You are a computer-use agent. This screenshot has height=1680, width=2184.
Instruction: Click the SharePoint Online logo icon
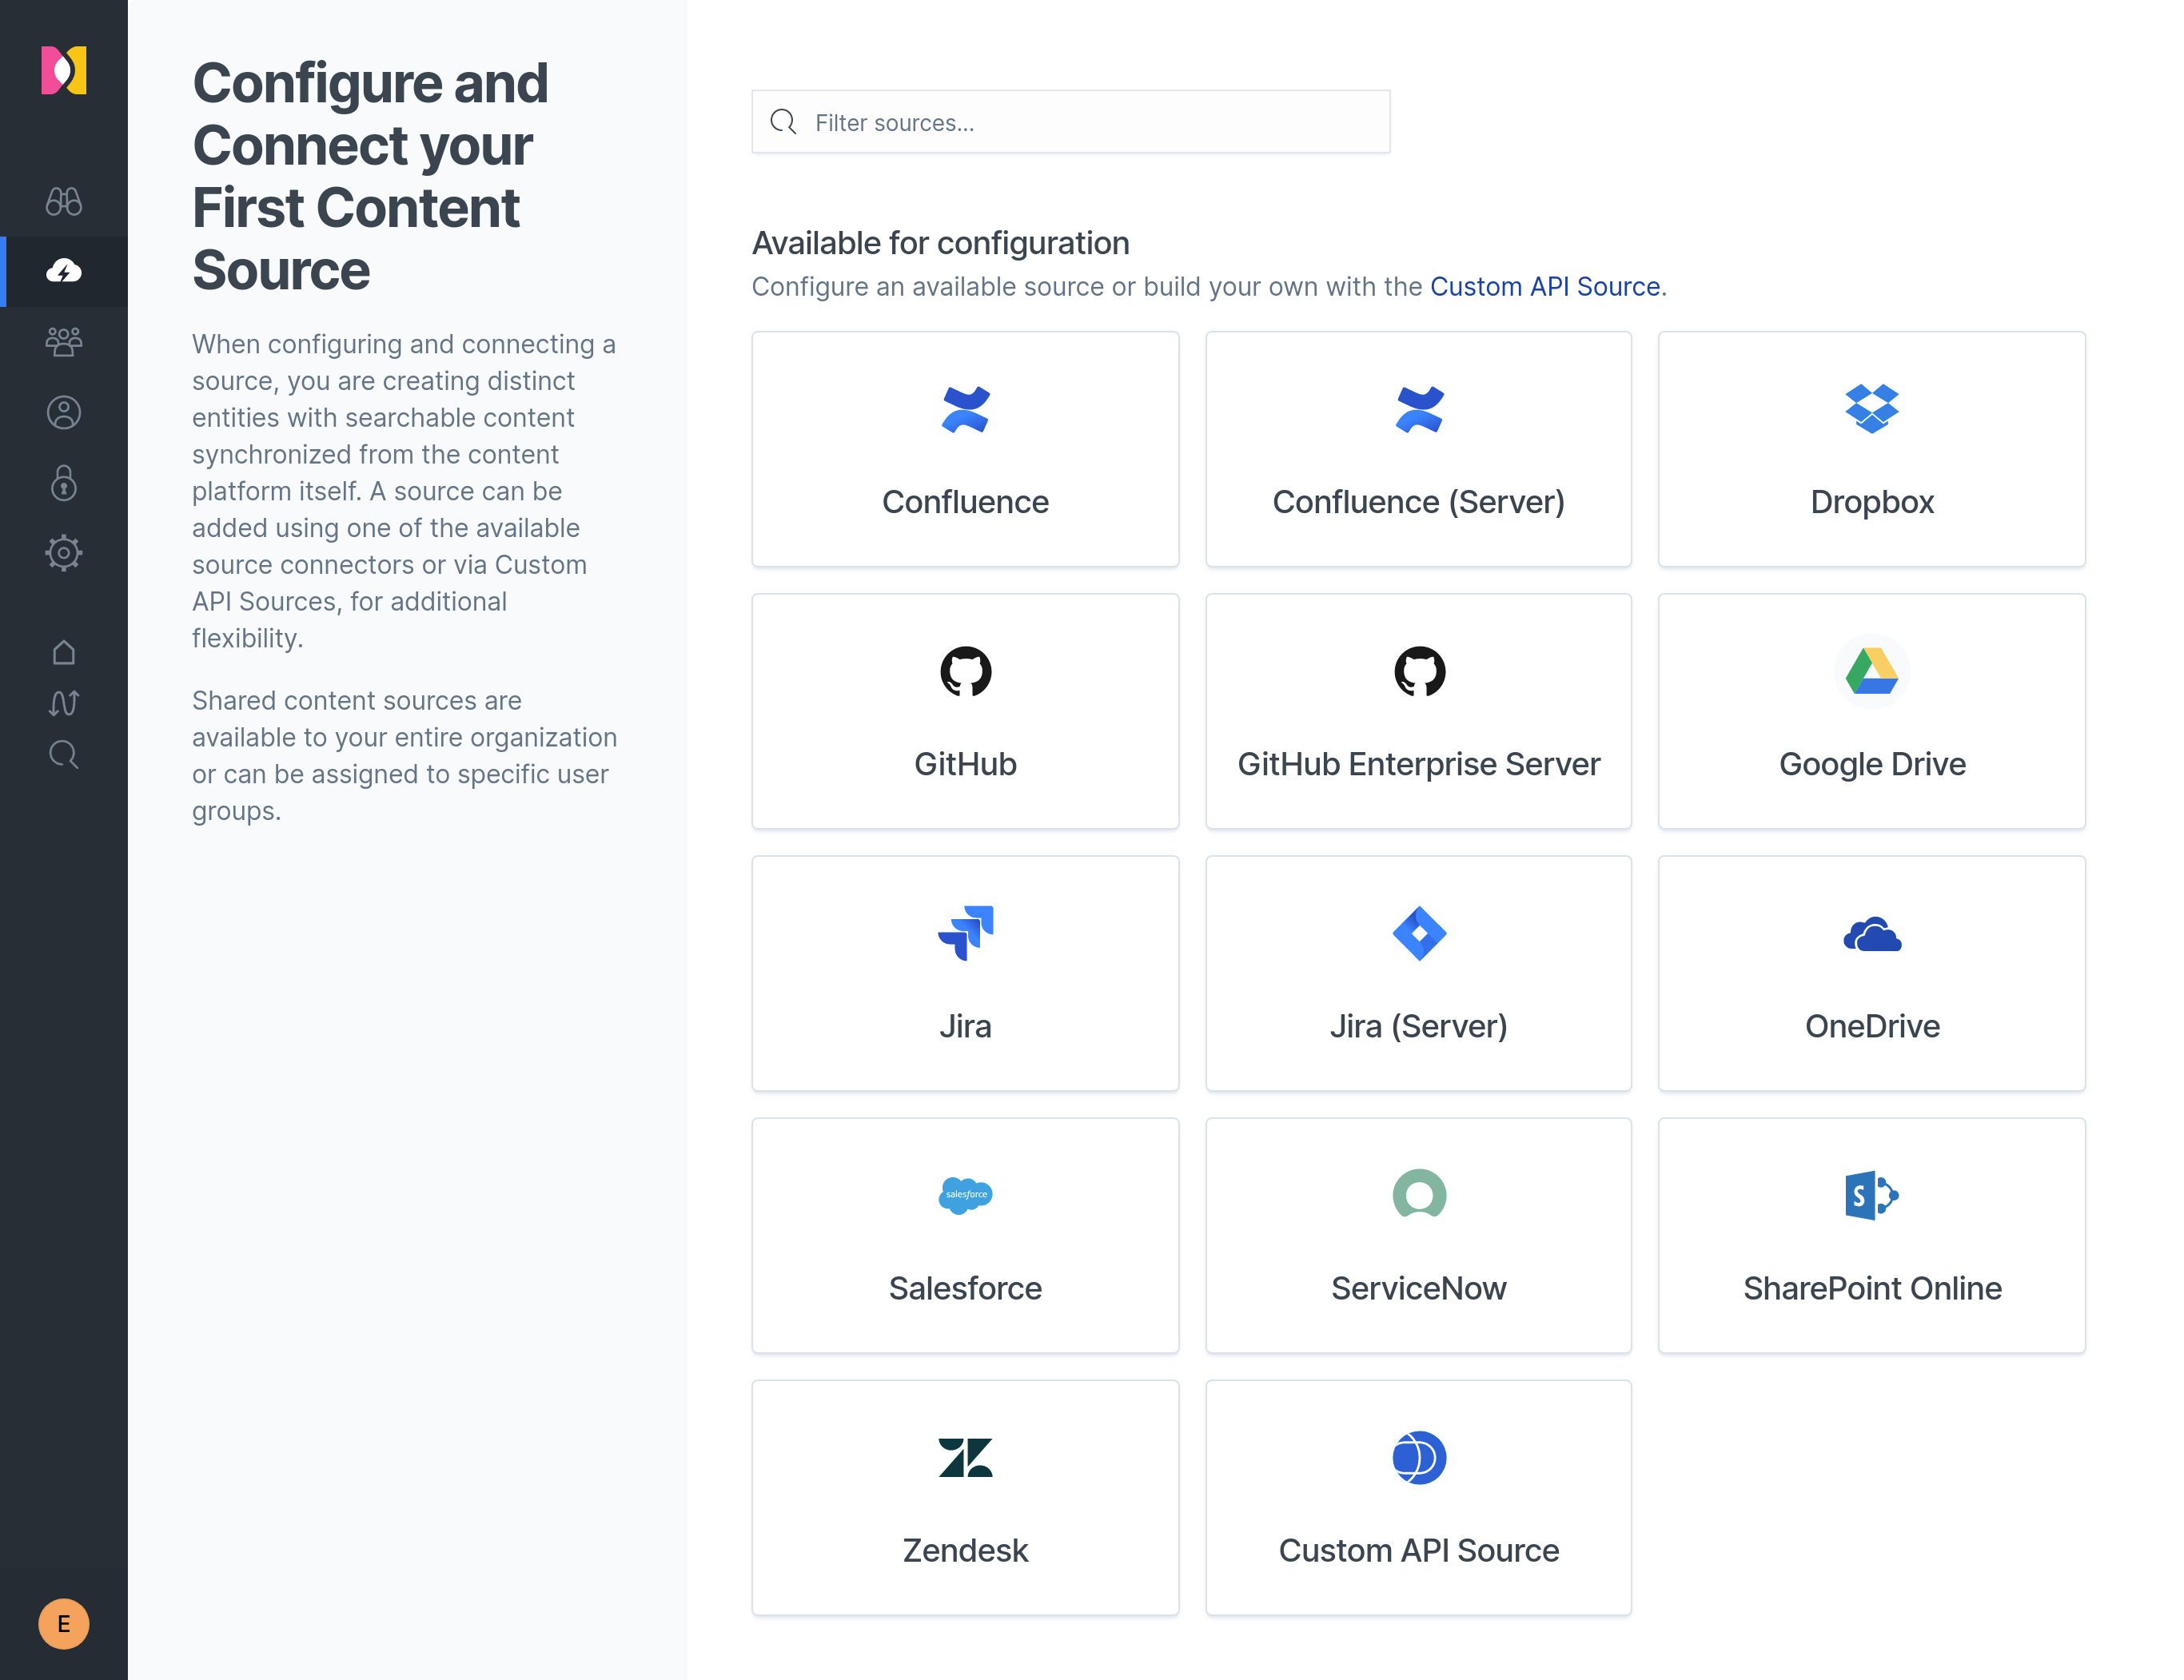(1872, 1195)
